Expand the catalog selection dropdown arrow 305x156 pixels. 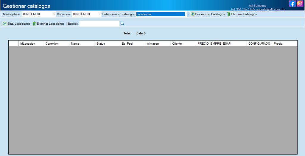coord(188,14)
